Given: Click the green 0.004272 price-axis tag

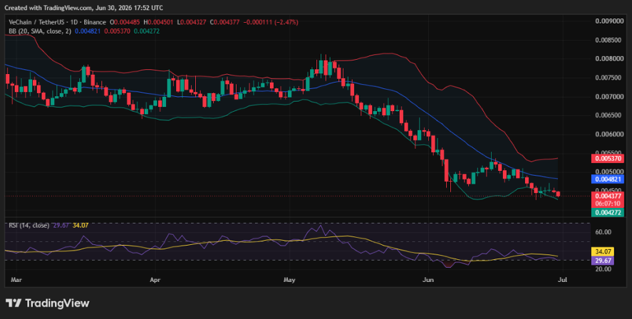Looking at the screenshot, I should [x=608, y=212].
